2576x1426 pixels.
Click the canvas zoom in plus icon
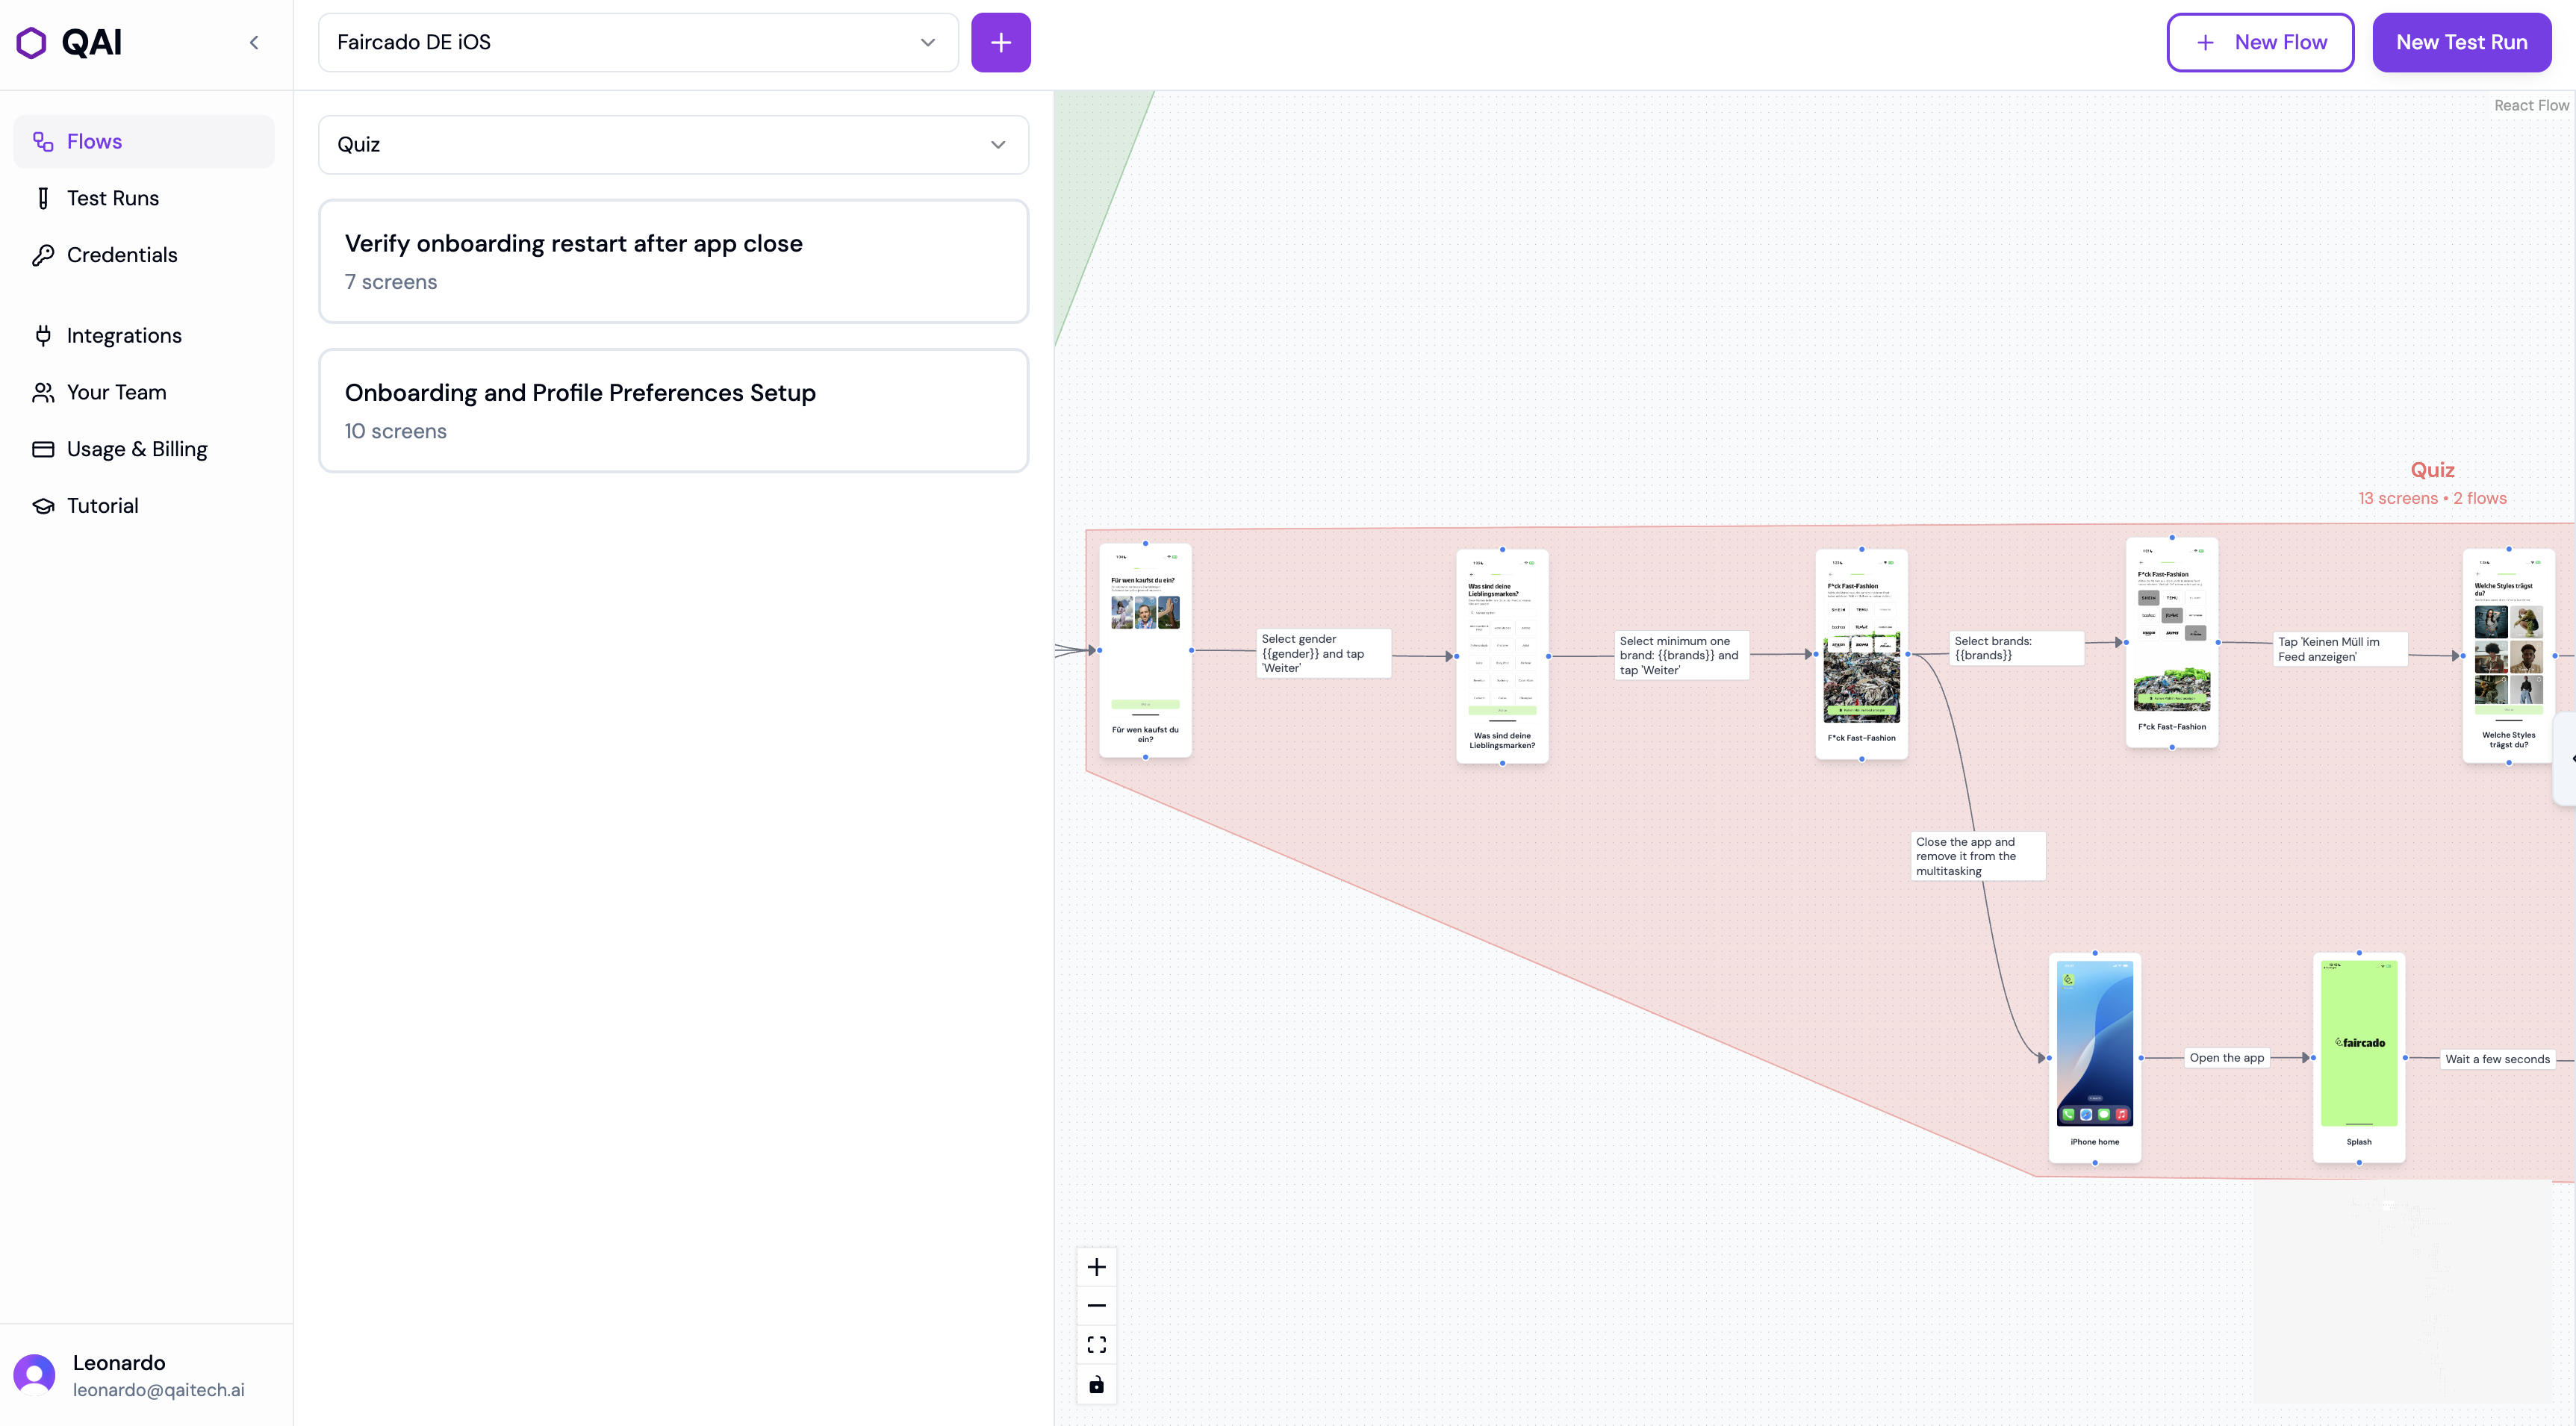pyautogui.click(x=1096, y=1267)
